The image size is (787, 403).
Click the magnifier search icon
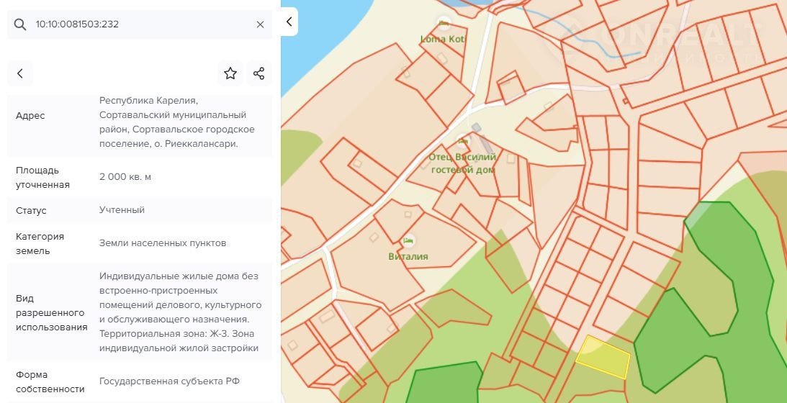[x=19, y=24]
